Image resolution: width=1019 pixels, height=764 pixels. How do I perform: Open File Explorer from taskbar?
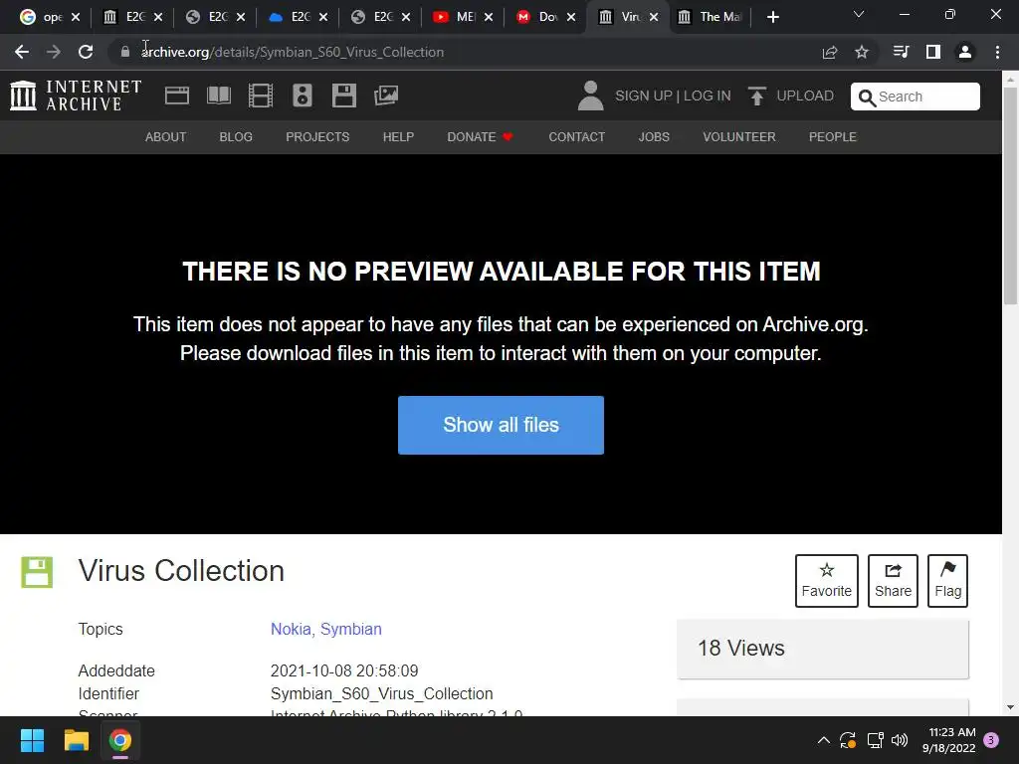(x=76, y=740)
